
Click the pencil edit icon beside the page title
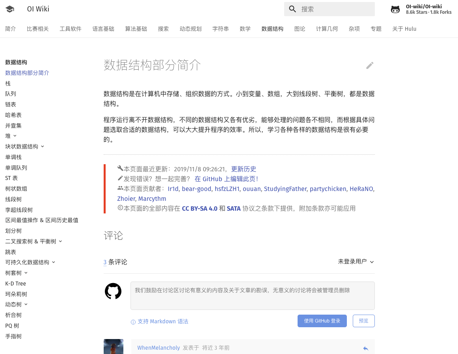click(x=370, y=65)
